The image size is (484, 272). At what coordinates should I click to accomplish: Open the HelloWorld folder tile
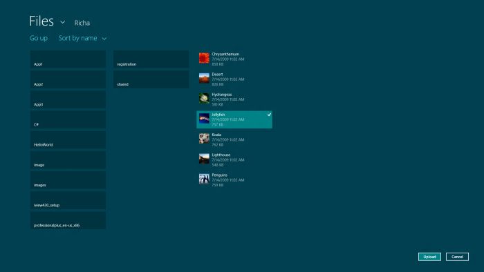coord(68,140)
